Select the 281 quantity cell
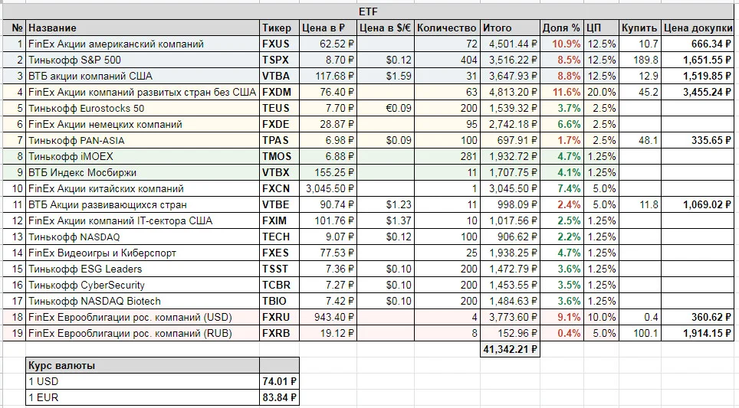The width and height of the screenshot is (739, 408). click(x=447, y=156)
